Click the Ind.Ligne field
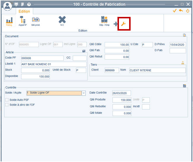 82,44
